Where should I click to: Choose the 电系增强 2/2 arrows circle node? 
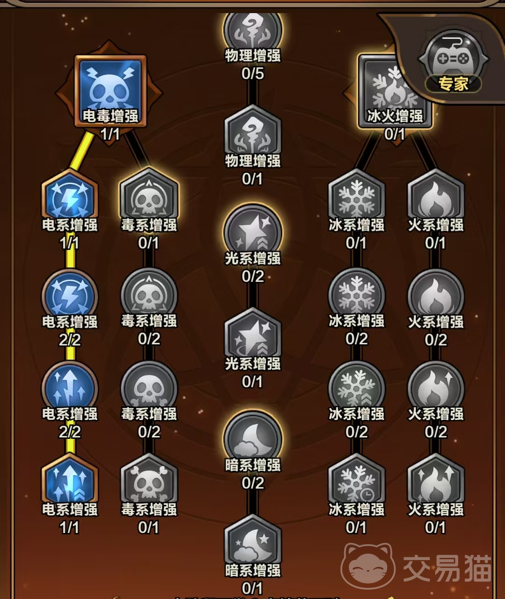coord(70,389)
